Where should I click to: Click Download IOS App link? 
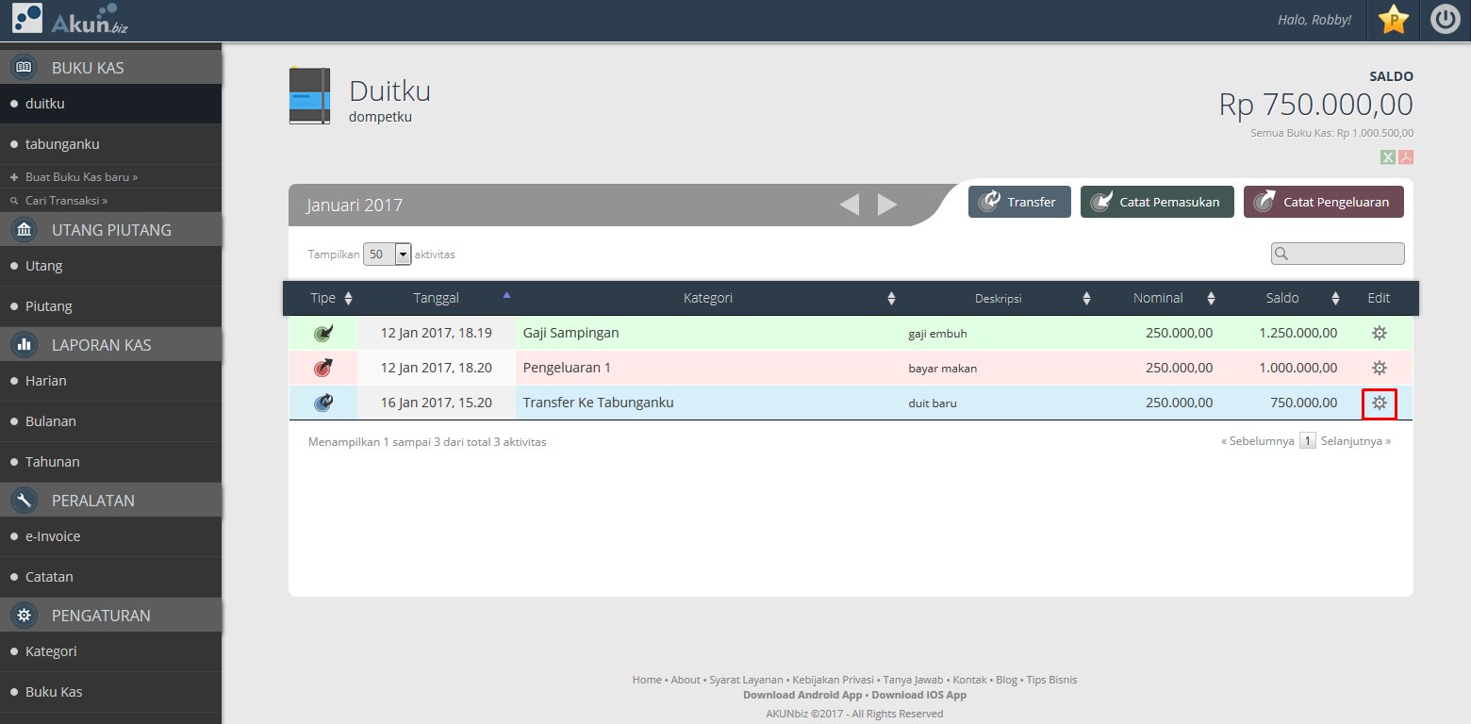coord(918,695)
